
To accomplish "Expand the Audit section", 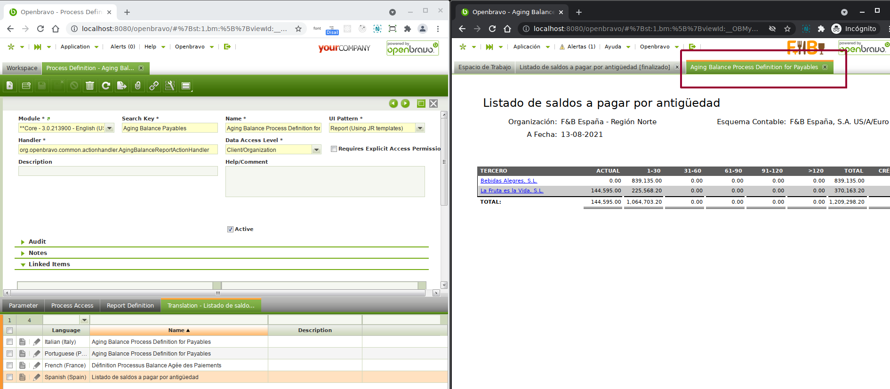I will click(37, 242).
